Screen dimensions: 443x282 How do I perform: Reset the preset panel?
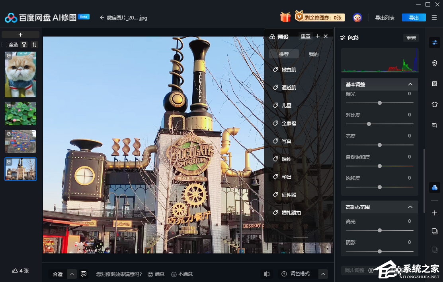click(305, 36)
